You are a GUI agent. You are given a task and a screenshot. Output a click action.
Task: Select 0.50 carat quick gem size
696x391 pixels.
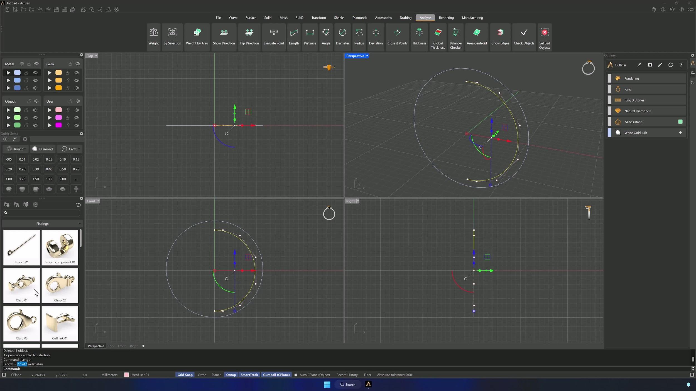(x=63, y=169)
